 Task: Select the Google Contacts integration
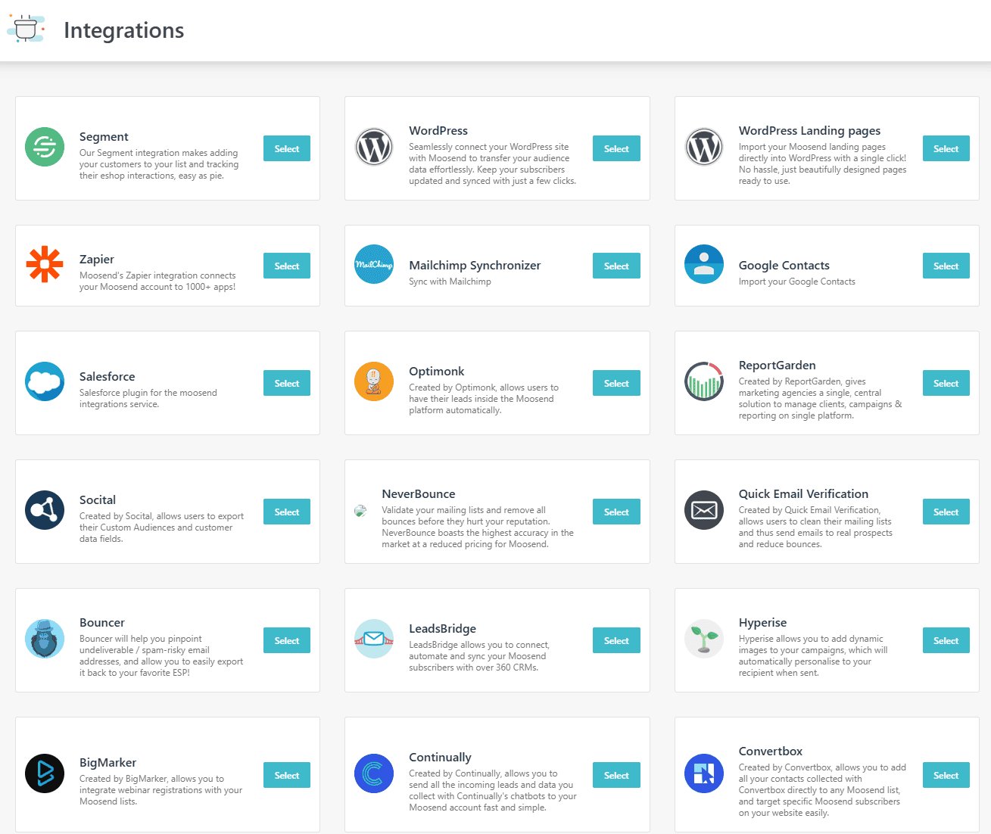946,266
